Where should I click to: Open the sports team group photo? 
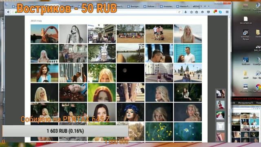pos(130,33)
